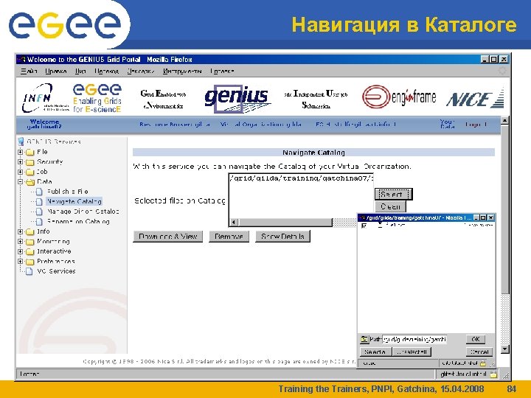Click the Job folder icon
Image resolution: width=531 pixels, height=398 pixels.
pyautogui.click(x=30, y=172)
